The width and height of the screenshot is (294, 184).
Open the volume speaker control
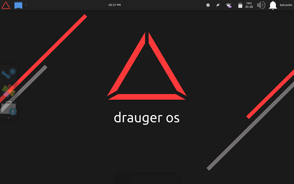(x=261, y=5)
